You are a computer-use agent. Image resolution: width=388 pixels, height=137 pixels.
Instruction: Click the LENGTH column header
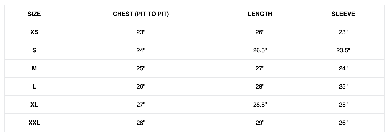click(260, 14)
